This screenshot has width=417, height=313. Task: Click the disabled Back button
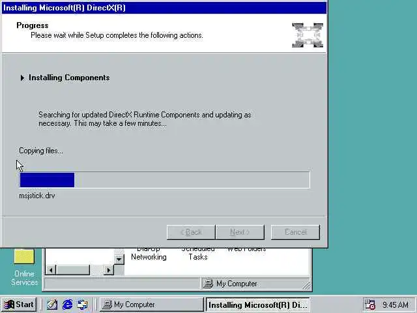[x=191, y=232]
